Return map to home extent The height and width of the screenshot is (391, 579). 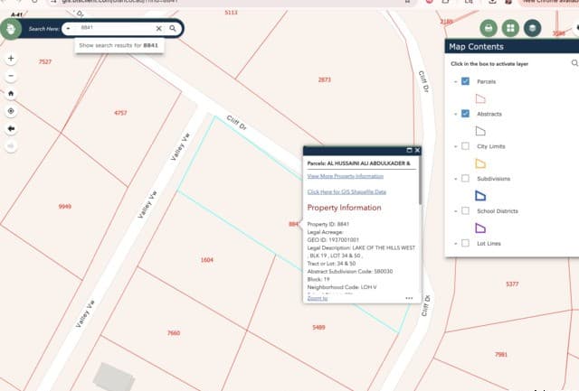11,94
